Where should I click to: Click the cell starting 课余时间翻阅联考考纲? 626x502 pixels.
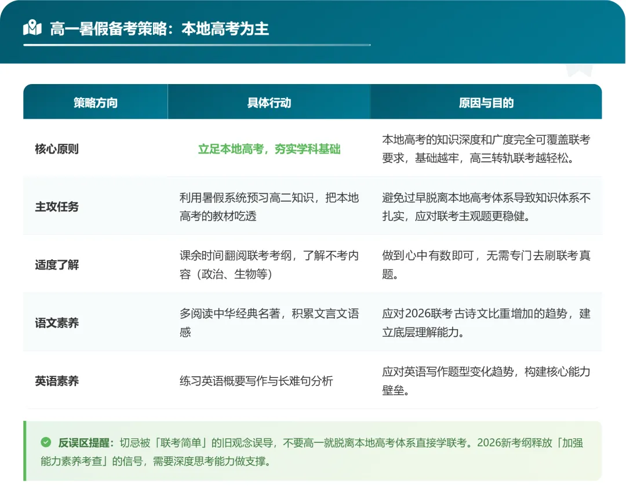tap(269, 265)
